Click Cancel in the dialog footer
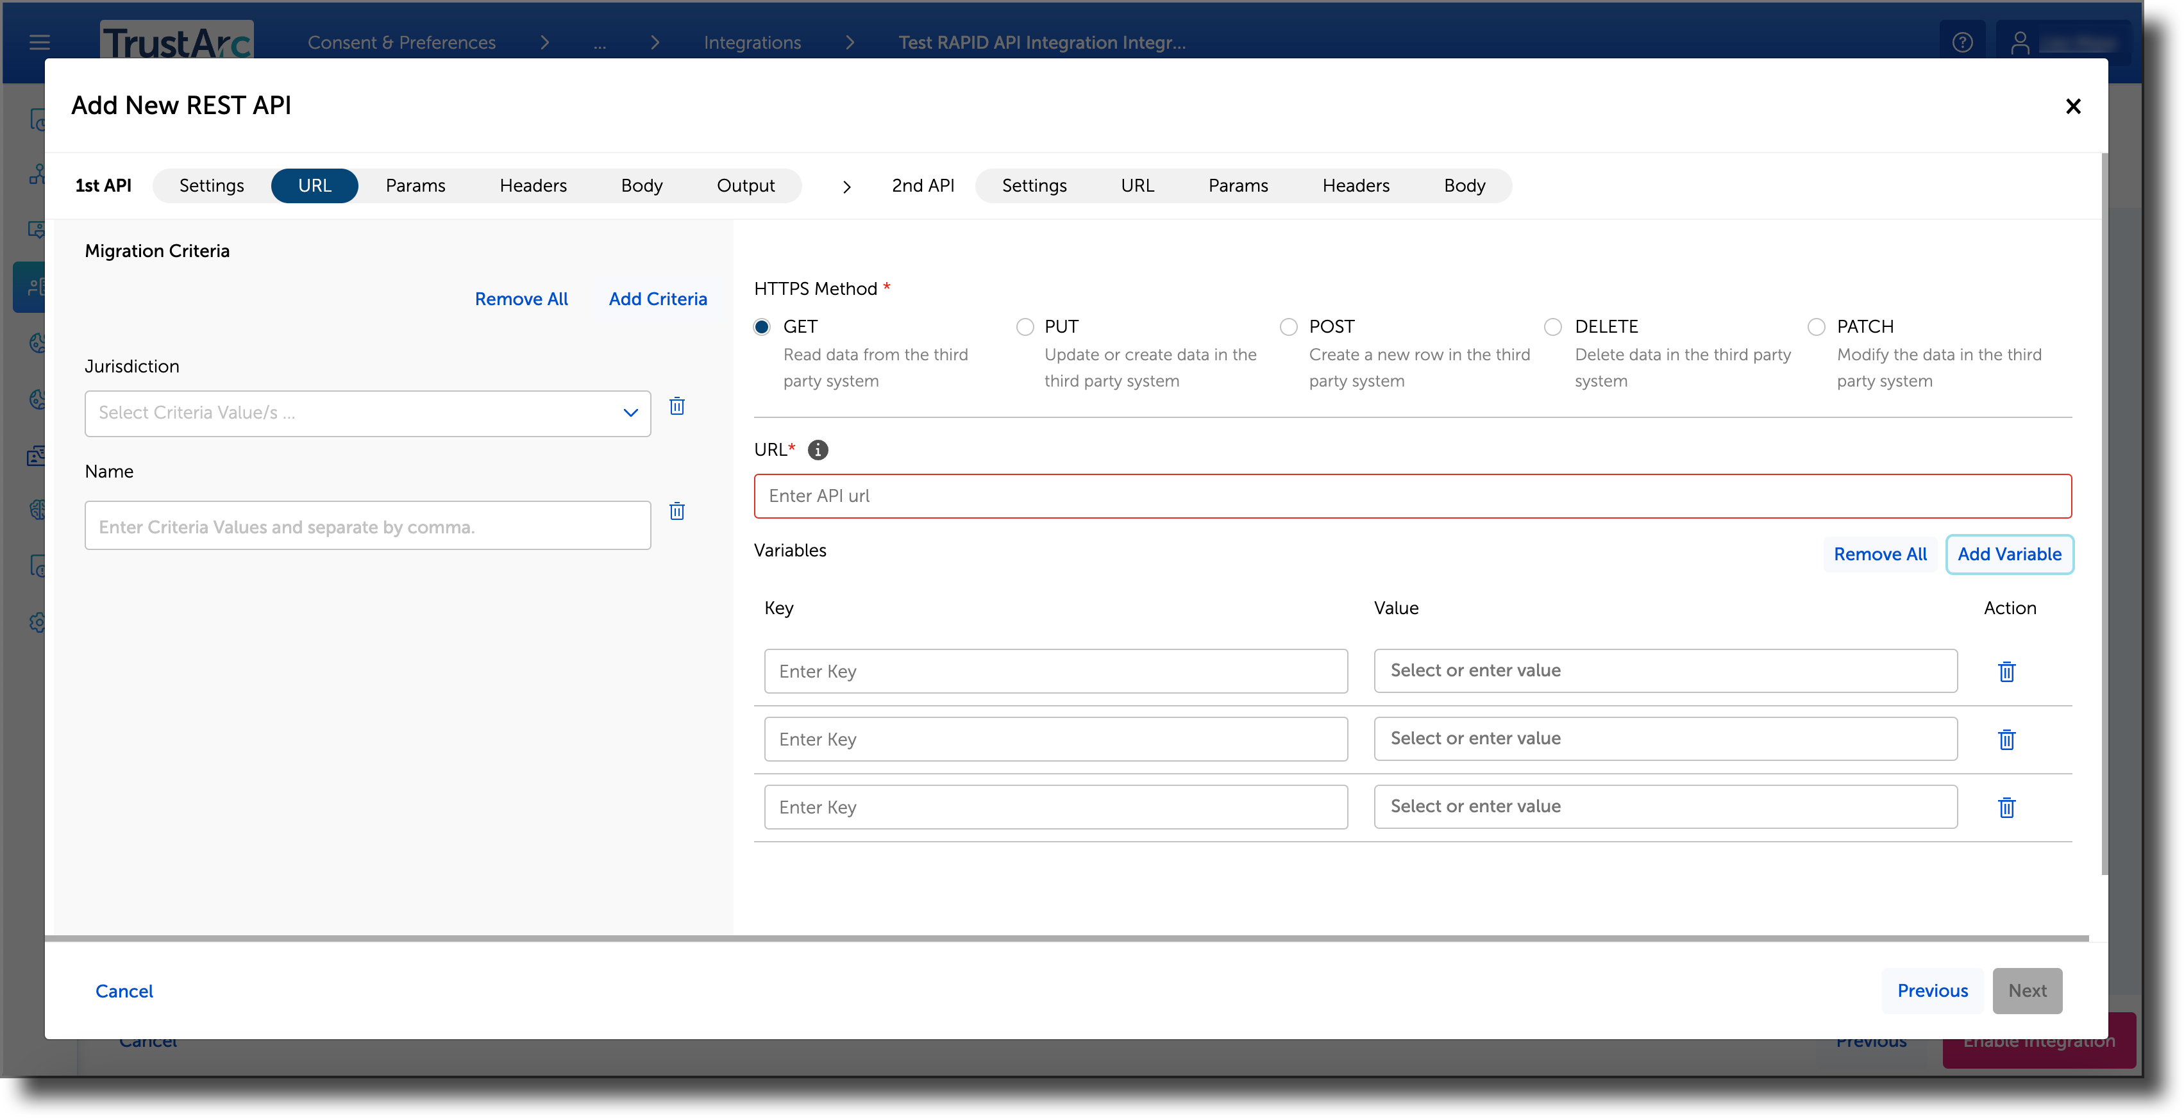Screen dimensions: 2184x1118 point(124,991)
